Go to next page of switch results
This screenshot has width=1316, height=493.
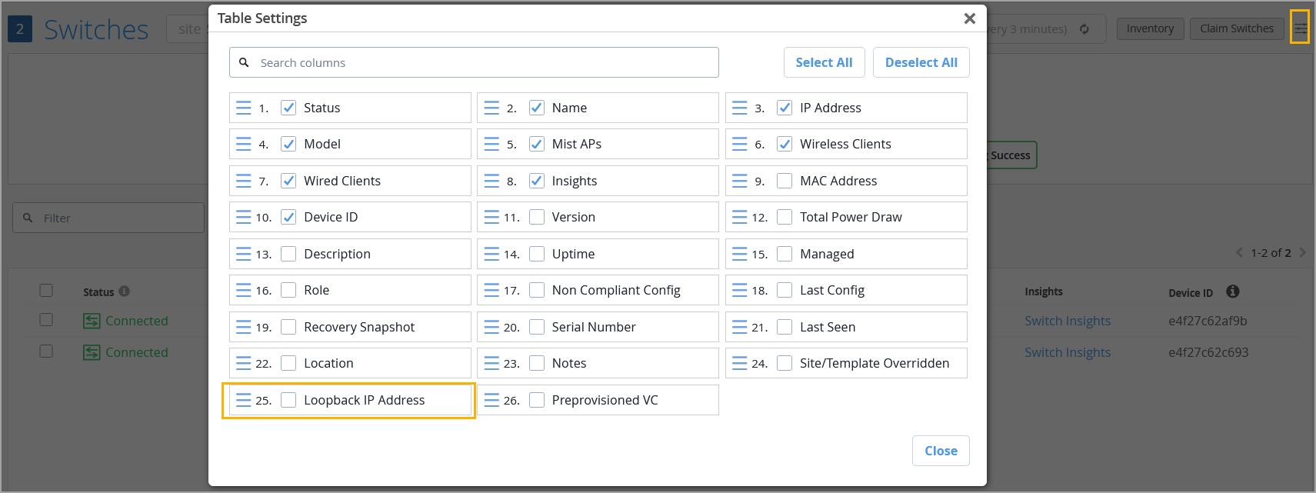(1302, 252)
